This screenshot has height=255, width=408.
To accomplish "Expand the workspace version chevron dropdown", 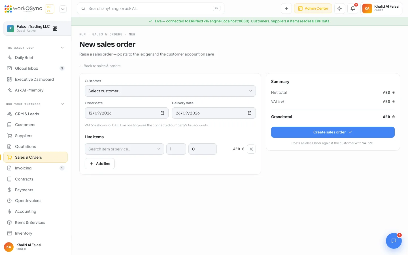I will tap(63, 9).
